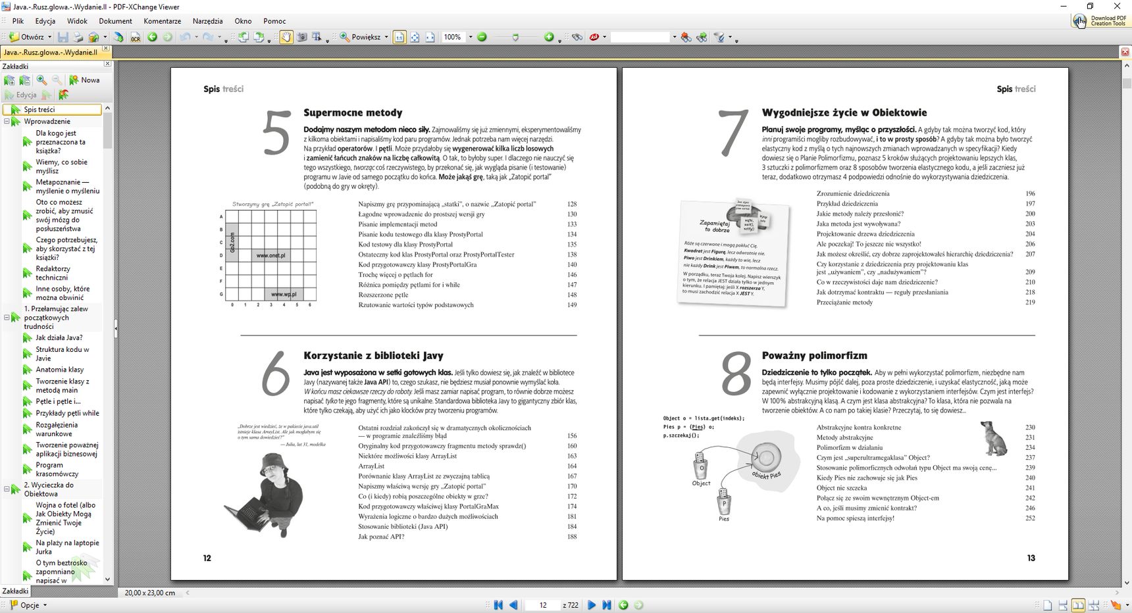1132x613 pixels.
Task: Click the Print toolbar icon
Action: (78, 37)
